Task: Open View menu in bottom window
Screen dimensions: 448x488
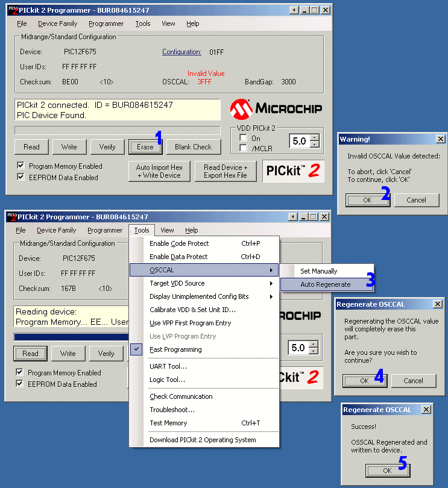Action: [x=167, y=230]
